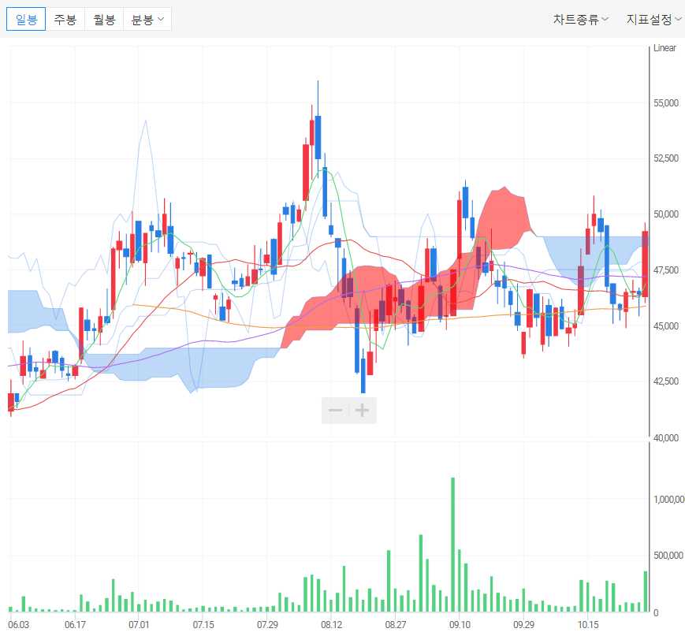Switch to the 주봉 weekly chart tab

point(65,19)
